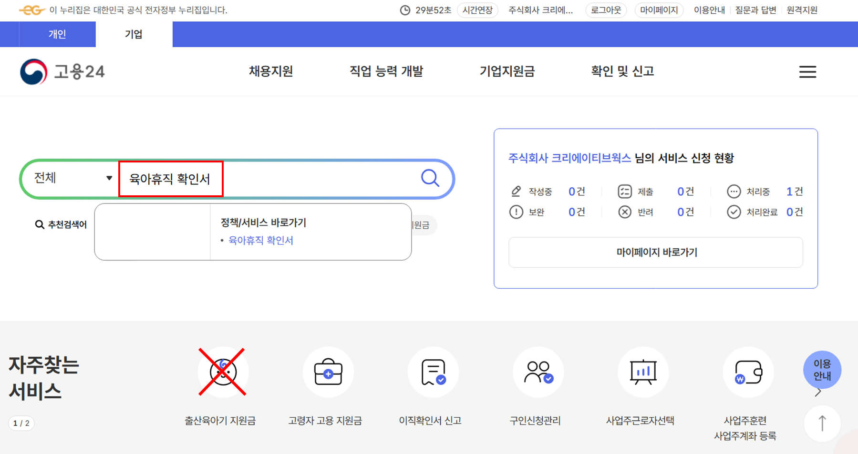Click the next arrow for 자주찾는 서비스
Image resolution: width=858 pixels, height=454 pixels.
(x=818, y=393)
